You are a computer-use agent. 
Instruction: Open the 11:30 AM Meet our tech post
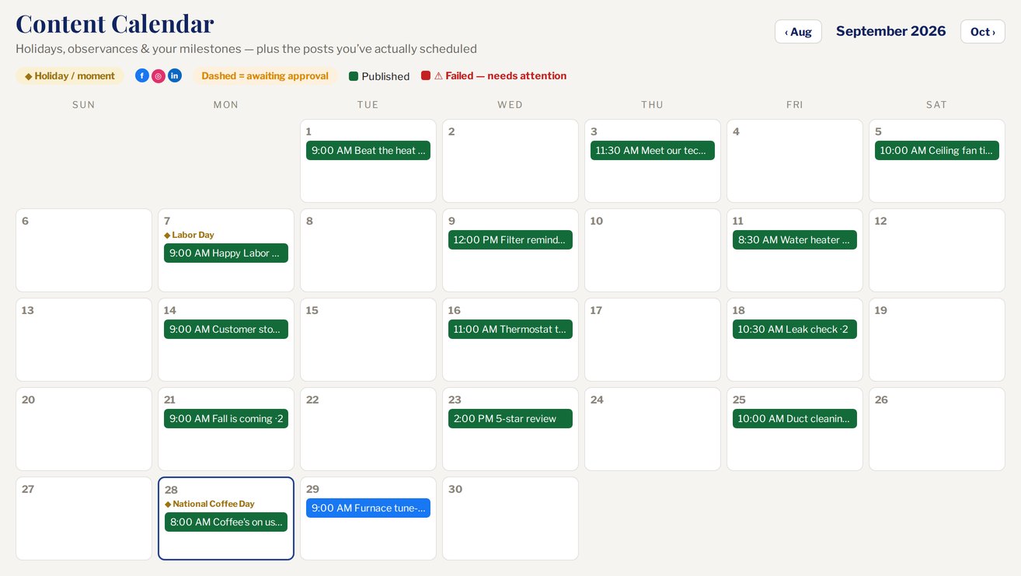653,151
